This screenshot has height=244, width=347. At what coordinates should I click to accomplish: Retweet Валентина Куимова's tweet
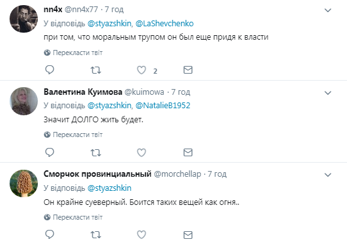96,152
